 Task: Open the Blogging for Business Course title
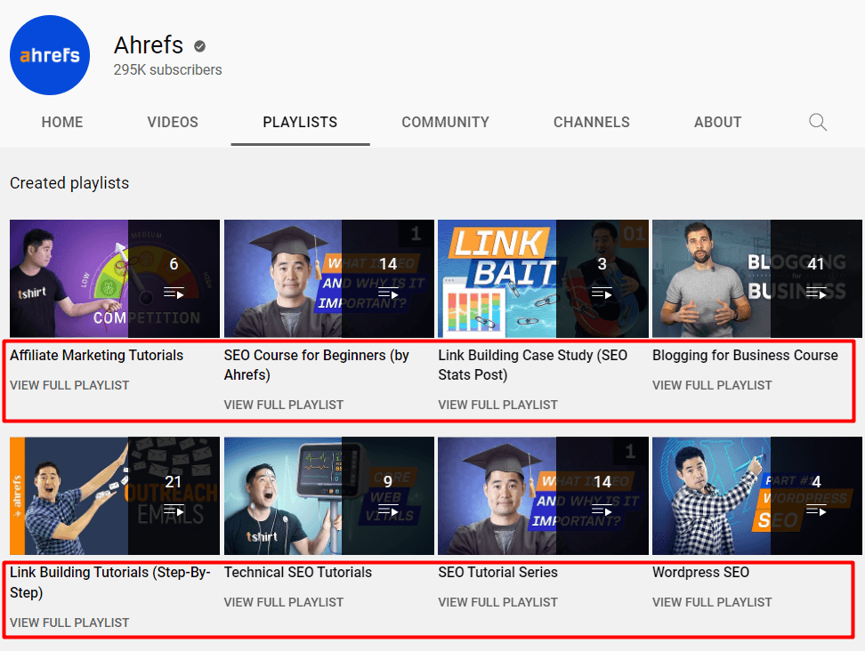(745, 356)
